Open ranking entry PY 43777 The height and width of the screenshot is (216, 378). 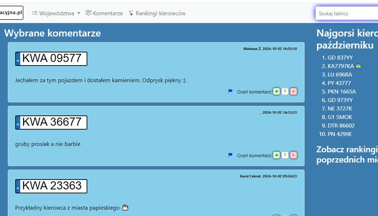coord(339,83)
